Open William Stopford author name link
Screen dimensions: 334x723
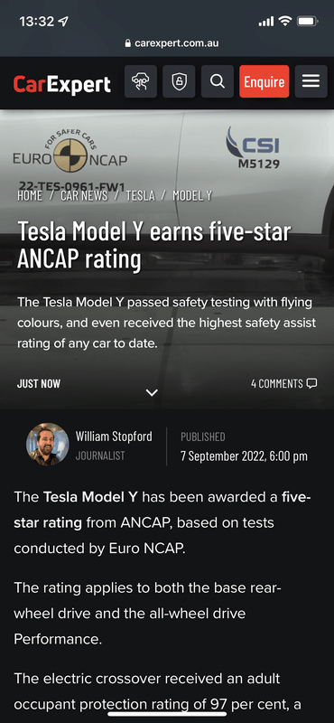point(114,437)
